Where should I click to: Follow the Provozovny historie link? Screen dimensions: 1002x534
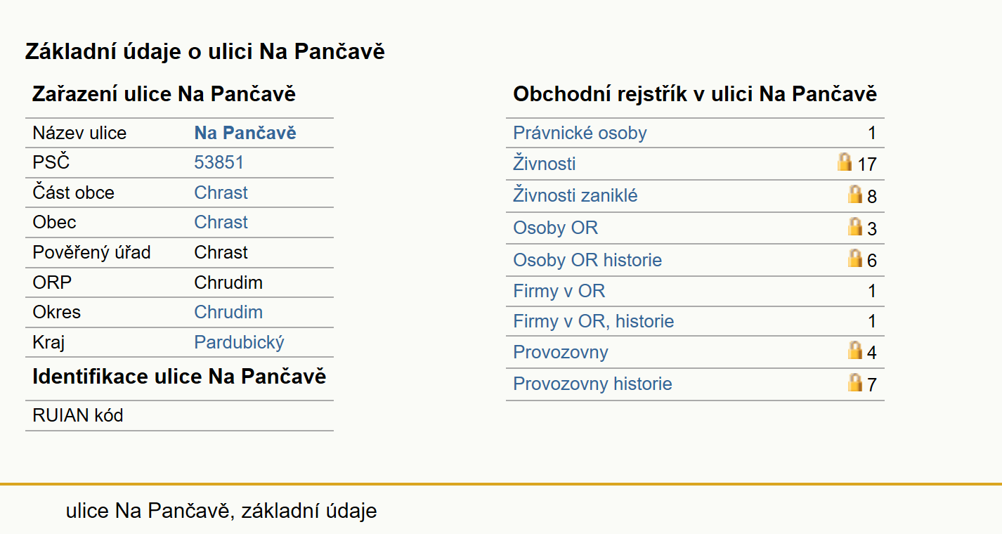(x=592, y=384)
